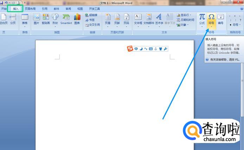Expand the Shapes (形状) dropdown arrow
Viewport: 244px width, 150px height.
tap(55, 27)
